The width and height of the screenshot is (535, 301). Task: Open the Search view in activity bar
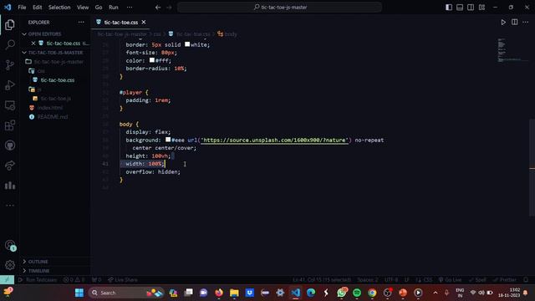pyautogui.click(x=10, y=44)
